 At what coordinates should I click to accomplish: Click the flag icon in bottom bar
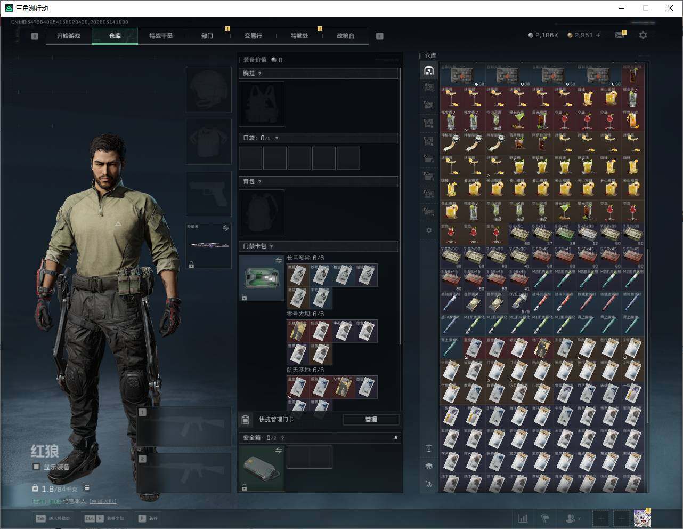(545, 518)
